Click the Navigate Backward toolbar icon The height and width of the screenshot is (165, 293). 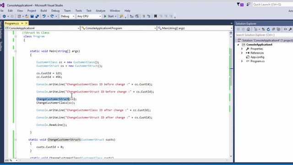4,16
